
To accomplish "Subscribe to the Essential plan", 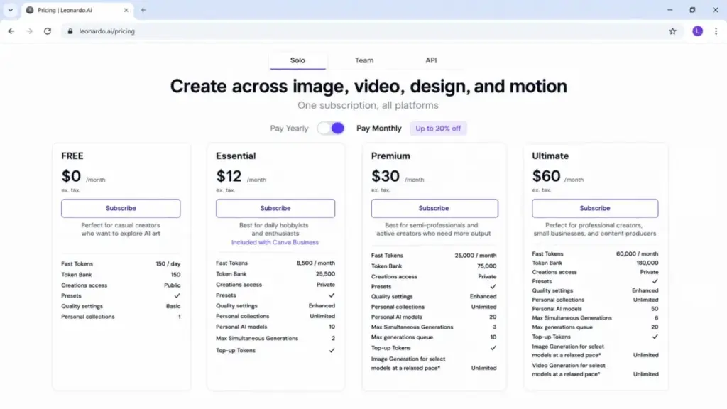I will [275, 208].
